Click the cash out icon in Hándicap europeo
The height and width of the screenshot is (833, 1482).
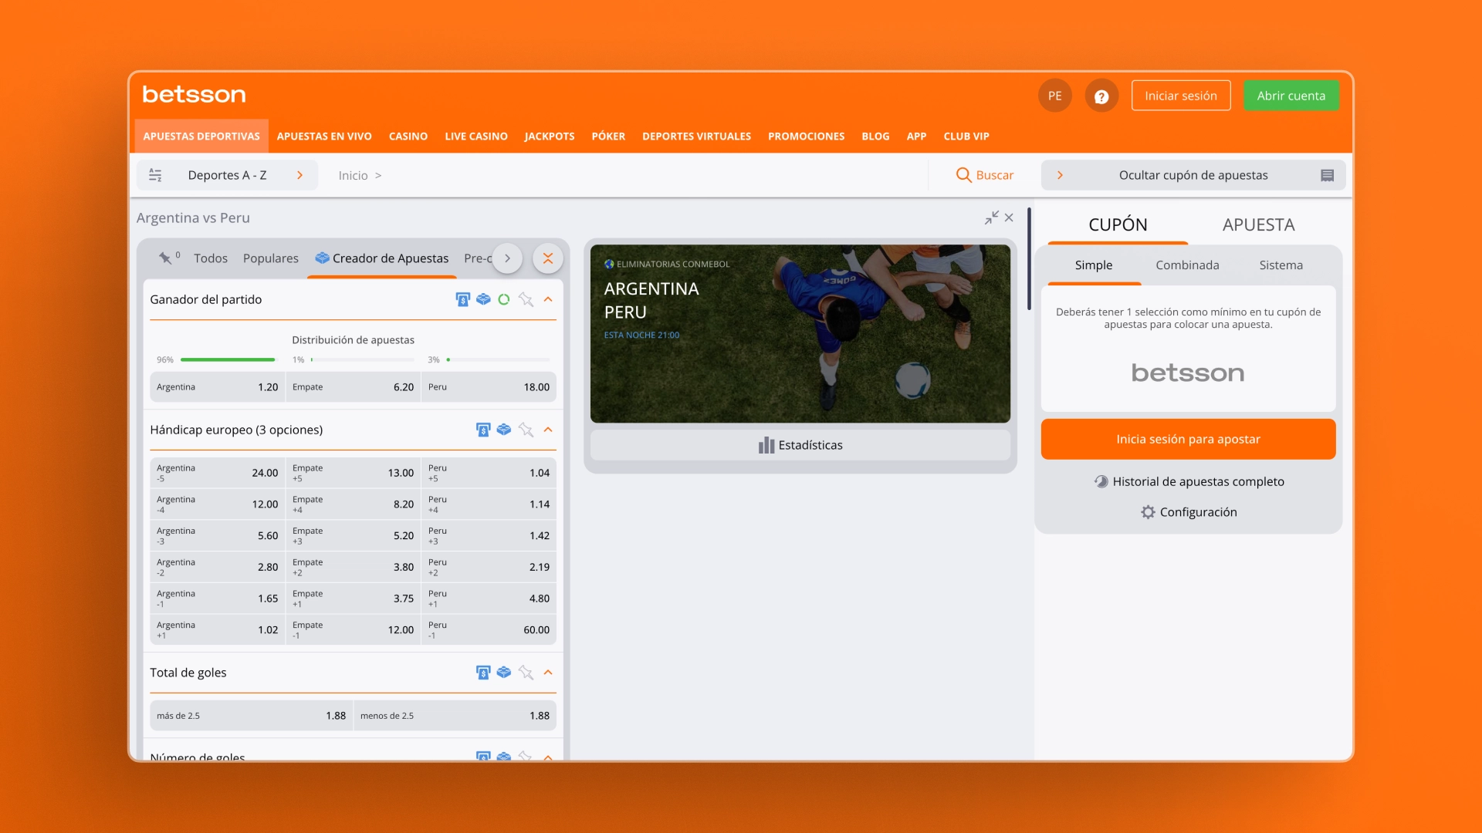click(483, 430)
